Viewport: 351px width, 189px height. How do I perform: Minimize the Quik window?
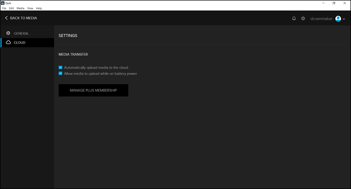point(323,3)
